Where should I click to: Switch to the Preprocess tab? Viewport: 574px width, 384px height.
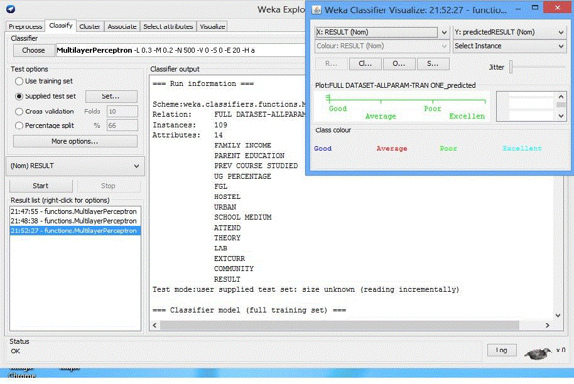[x=25, y=27]
